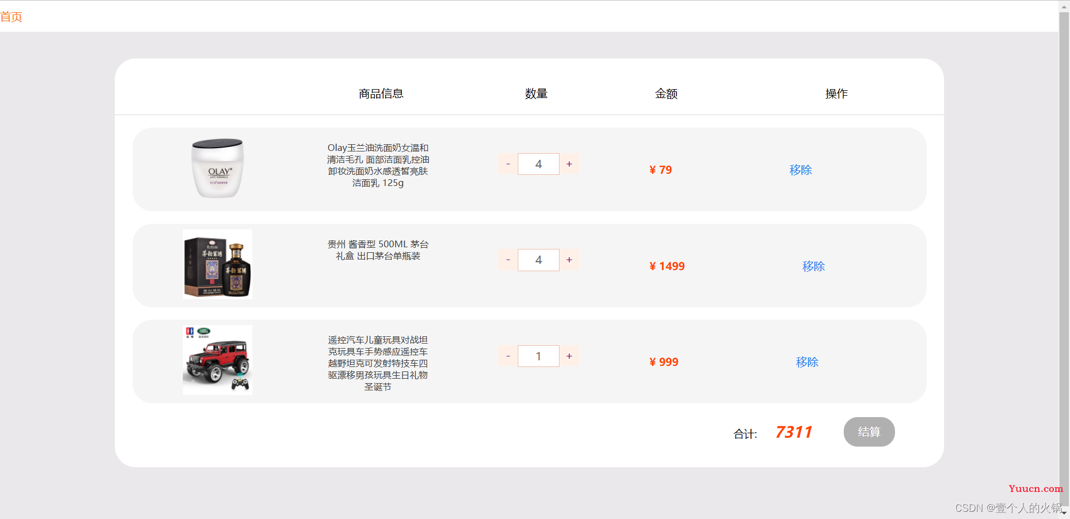Click the Moutai liquor quantity field
Viewport: 1070px width, 519px height.
click(x=538, y=260)
